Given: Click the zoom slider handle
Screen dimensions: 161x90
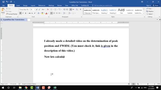Looking at the screenshot, I should 148,84.
